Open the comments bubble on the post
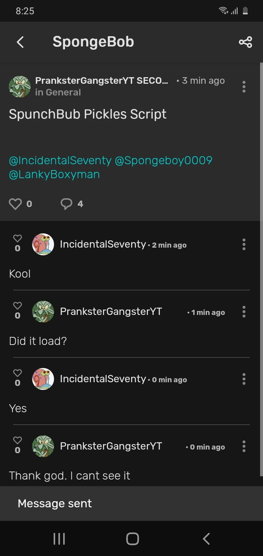The image size is (263, 556). (67, 204)
